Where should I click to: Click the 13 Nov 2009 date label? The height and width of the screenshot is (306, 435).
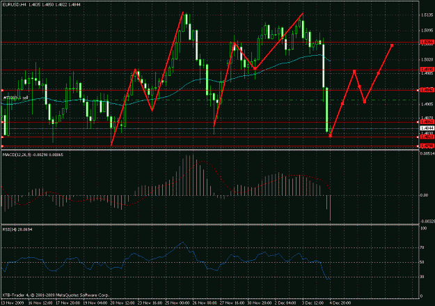point(13,303)
